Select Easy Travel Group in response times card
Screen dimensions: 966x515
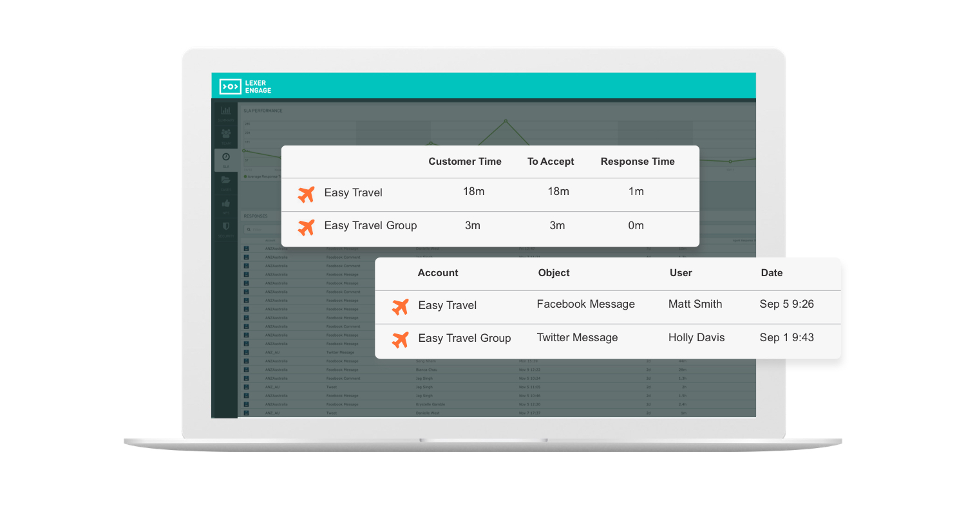(x=370, y=225)
